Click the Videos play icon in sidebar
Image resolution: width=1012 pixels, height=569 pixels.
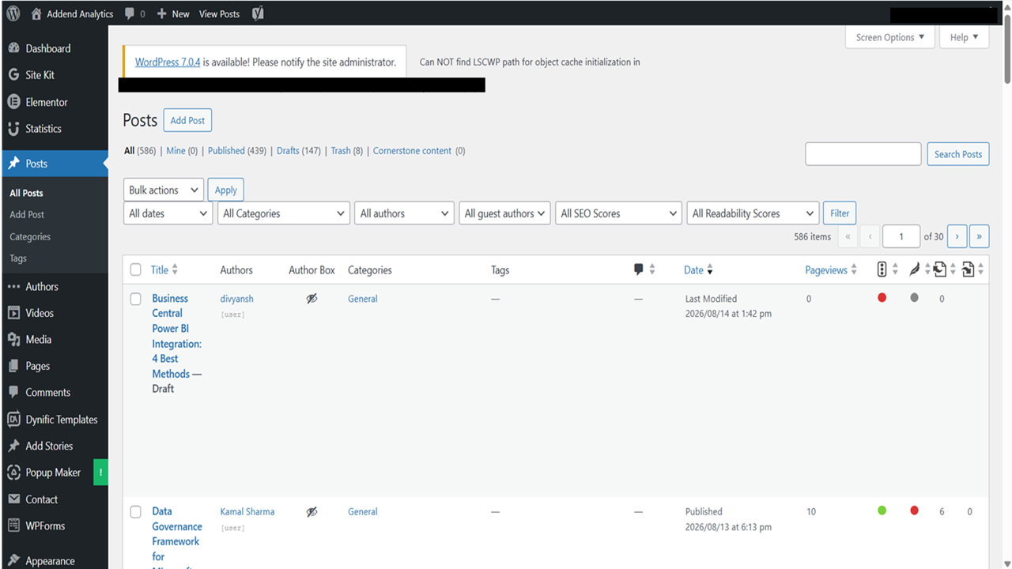(x=13, y=313)
